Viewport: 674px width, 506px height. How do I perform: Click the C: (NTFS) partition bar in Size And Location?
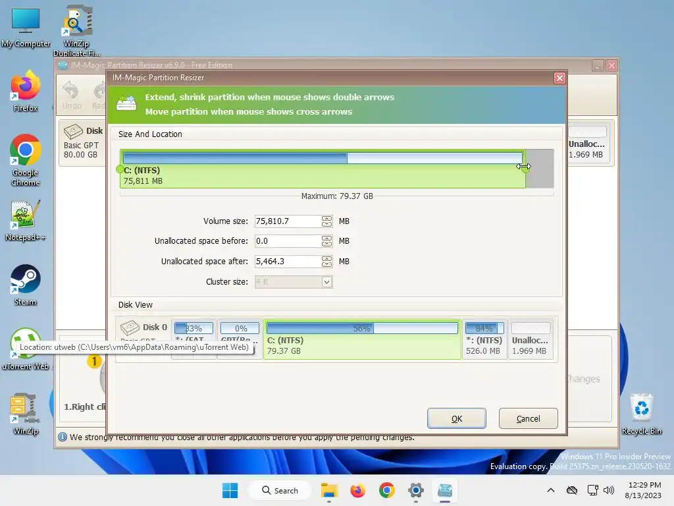[323, 169]
